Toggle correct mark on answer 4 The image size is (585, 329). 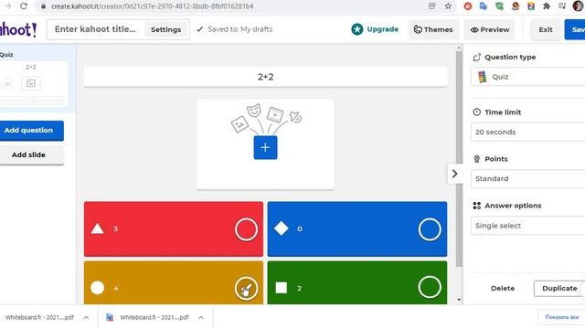pyautogui.click(x=246, y=288)
